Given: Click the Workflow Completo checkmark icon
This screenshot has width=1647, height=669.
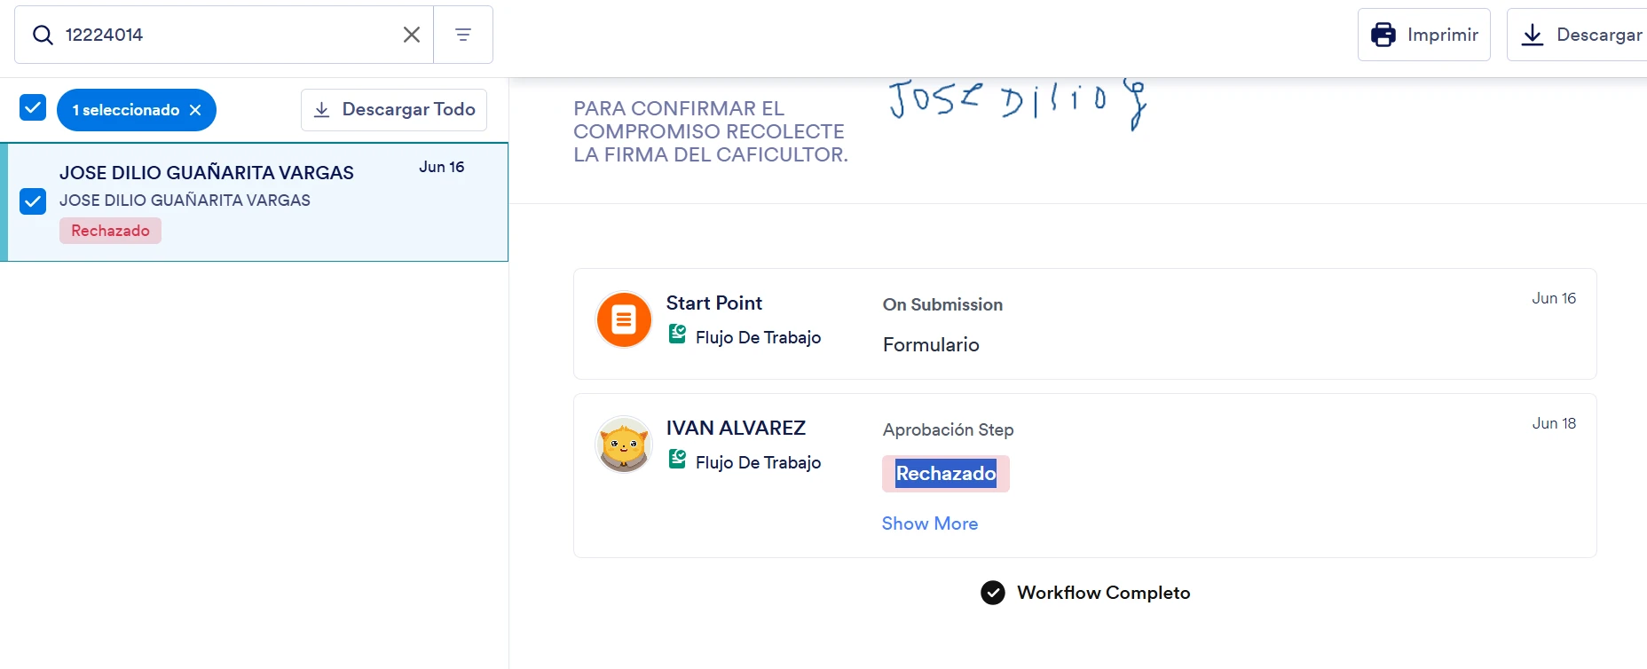Looking at the screenshot, I should [993, 593].
